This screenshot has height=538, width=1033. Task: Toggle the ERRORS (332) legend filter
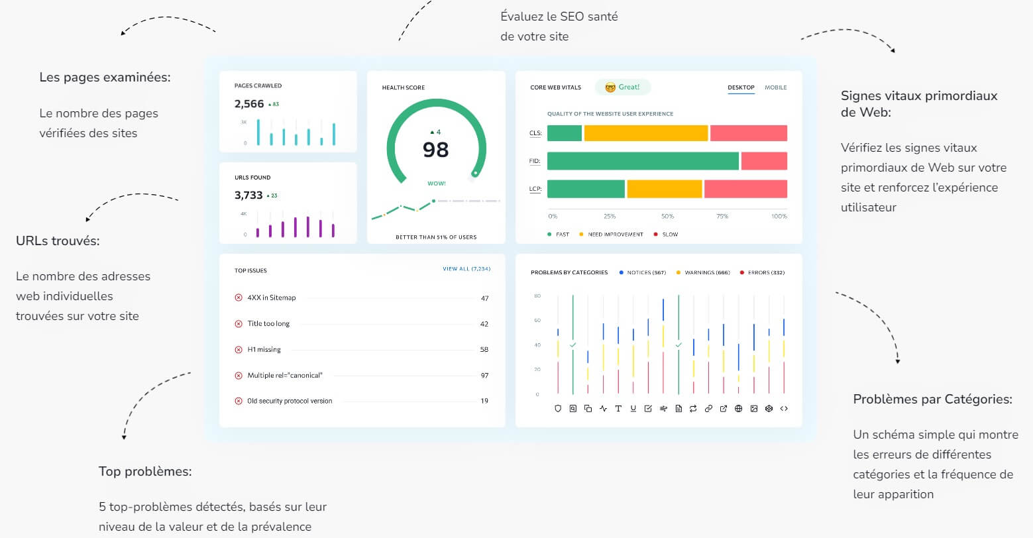(x=762, y=272)
